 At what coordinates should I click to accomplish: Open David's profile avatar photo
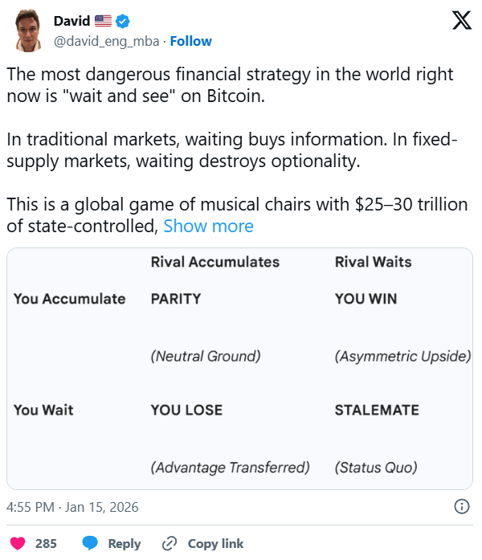(x=30, y=31)
